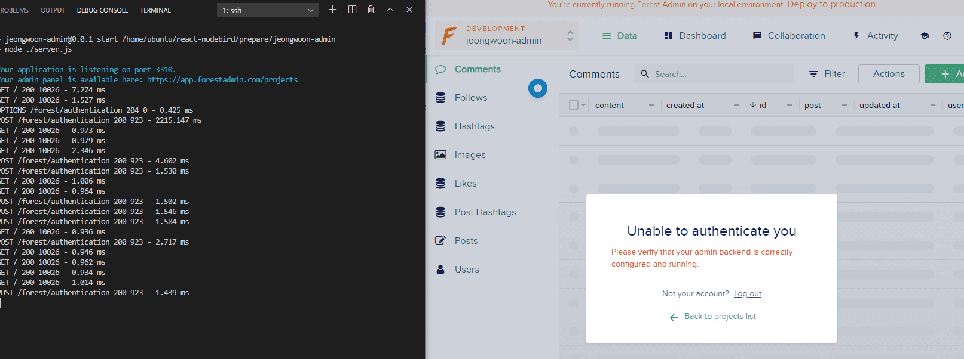Screen dimensions: 964x359
Task: Click the Posts edit pencil icon
Action: tap(440, 241)
